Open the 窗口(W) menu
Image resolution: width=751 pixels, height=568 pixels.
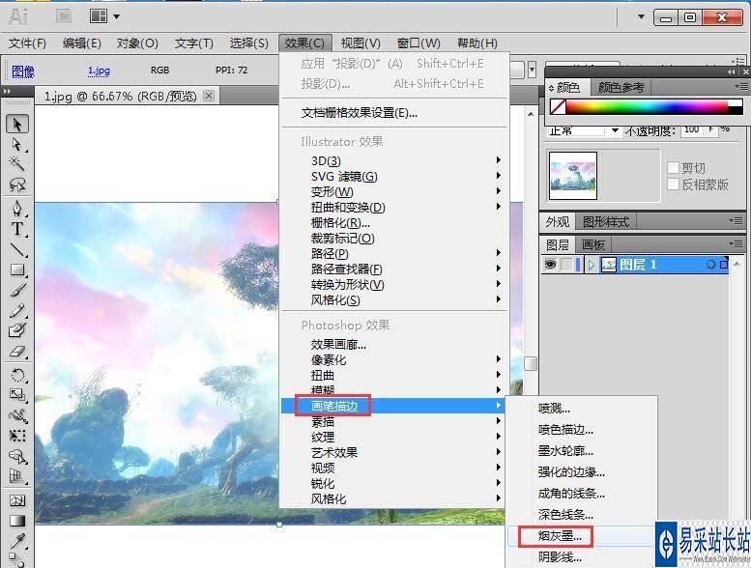pyautogui.click(x=419, y=43)
